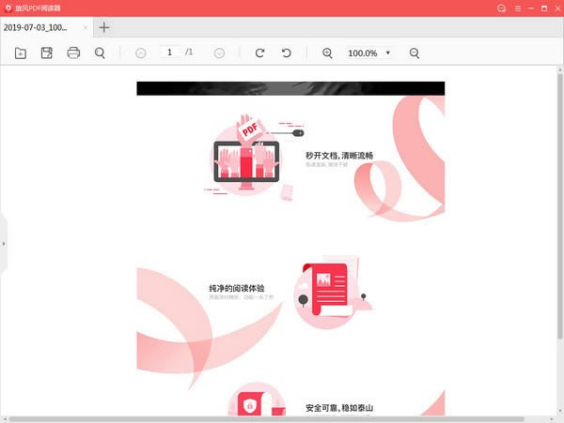Rotate the page counterclockwise
This screenshot has height=423, width=564.
click(x=287, y=53)
